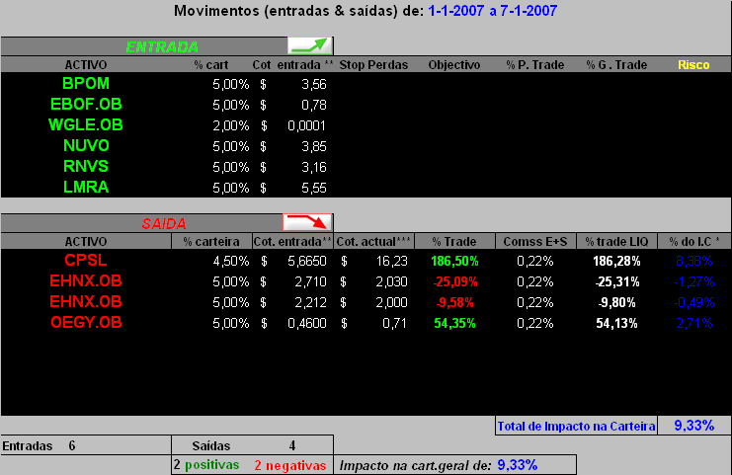732x475 pixels.
Task: Click LMRA entry price 5,55
Action: [x=314, y=188]
